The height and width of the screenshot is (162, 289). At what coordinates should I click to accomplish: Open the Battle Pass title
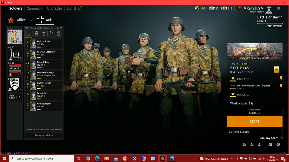(240, 68)
